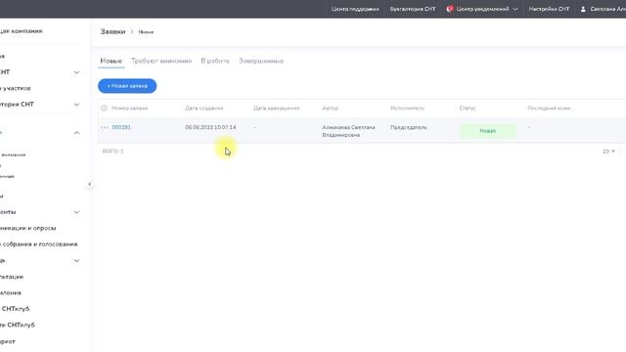Open Бухгалтерия СНТ in top bar
Viewport: 626px width, 352px height.
pos(413,9)
